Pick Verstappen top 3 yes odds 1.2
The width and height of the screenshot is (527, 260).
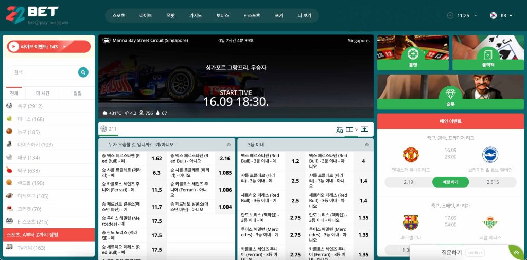[295, 161]
